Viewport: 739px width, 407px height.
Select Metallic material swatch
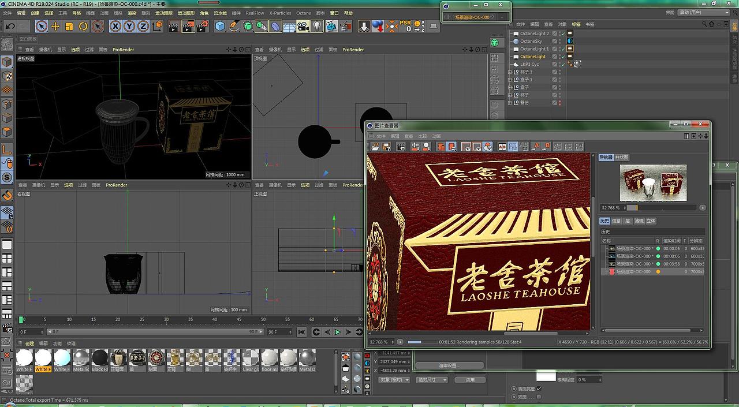coord(80,360)
